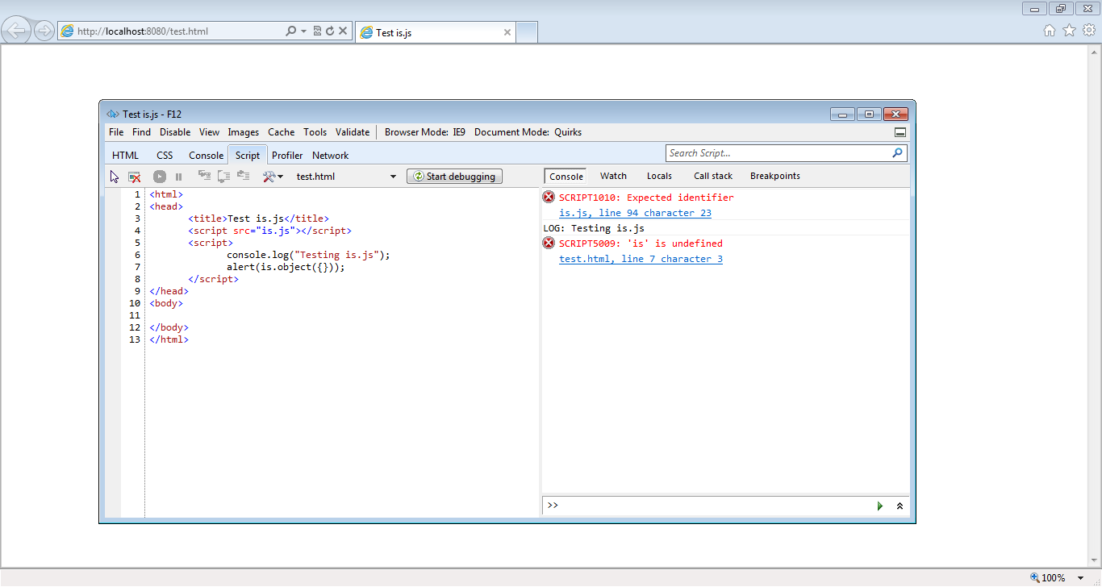Switch to the Network tab

coord(331,156)
